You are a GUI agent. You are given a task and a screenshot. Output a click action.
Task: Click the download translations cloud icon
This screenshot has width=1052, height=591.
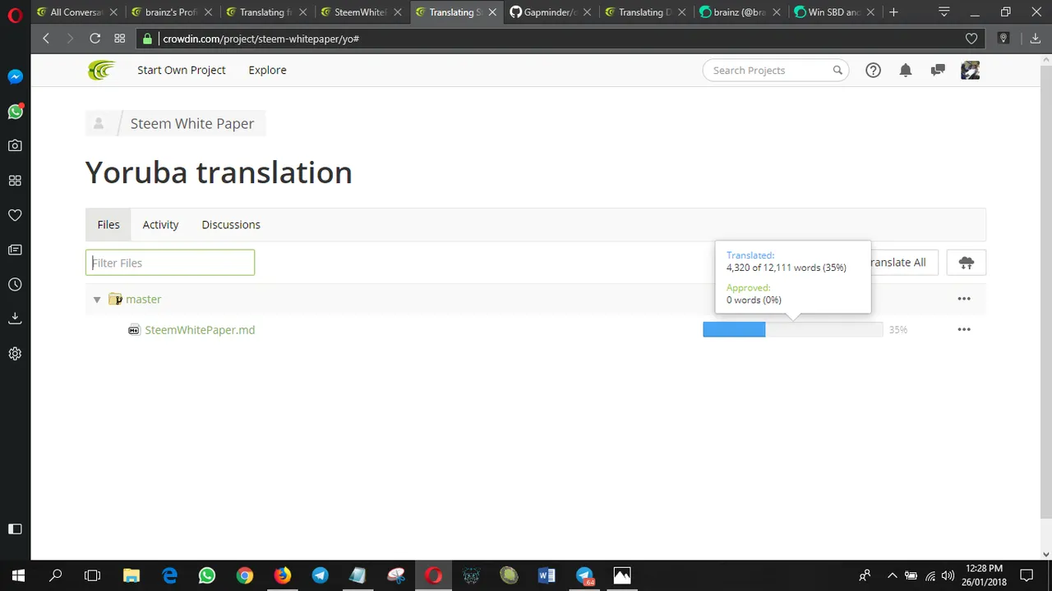point(966,263)
